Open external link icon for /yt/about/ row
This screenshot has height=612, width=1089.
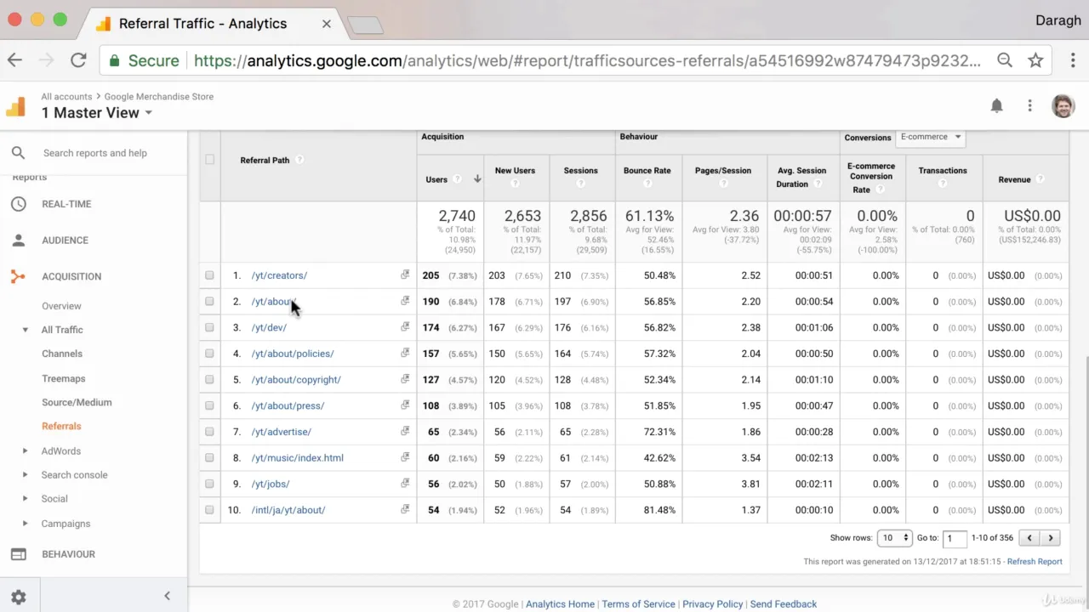tap(405, 301)
